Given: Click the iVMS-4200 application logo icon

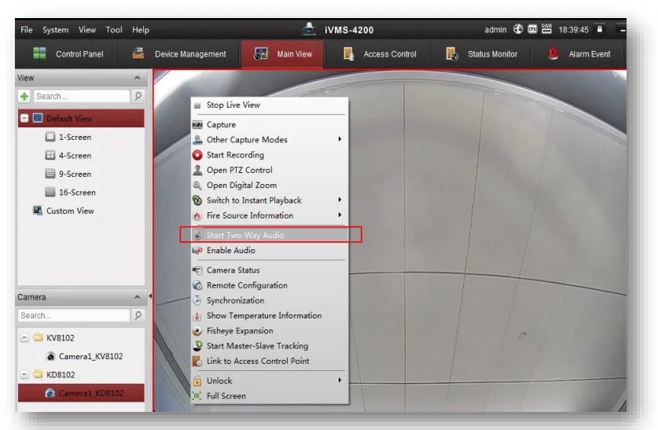Looking at the screenshot, I should [309, 29].
